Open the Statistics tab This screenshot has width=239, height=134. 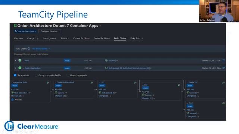pyautogui.click(x=65, y=38)
